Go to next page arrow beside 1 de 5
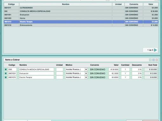The height and width of the screenshot is (121, 162). [155, 50]
